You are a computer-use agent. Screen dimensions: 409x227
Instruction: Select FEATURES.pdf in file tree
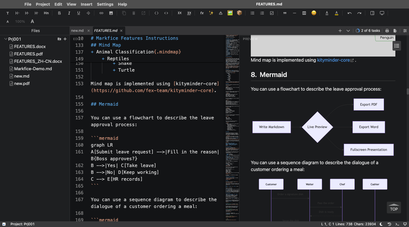(28, 54)
